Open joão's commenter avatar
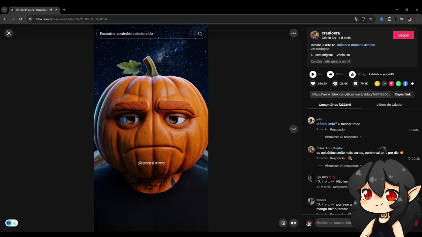 click(311, 120)
